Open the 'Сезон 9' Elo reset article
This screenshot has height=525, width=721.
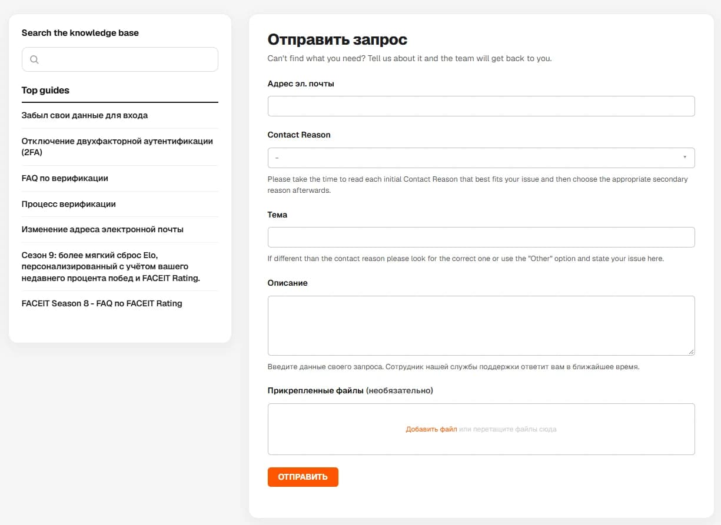(111, 266)
